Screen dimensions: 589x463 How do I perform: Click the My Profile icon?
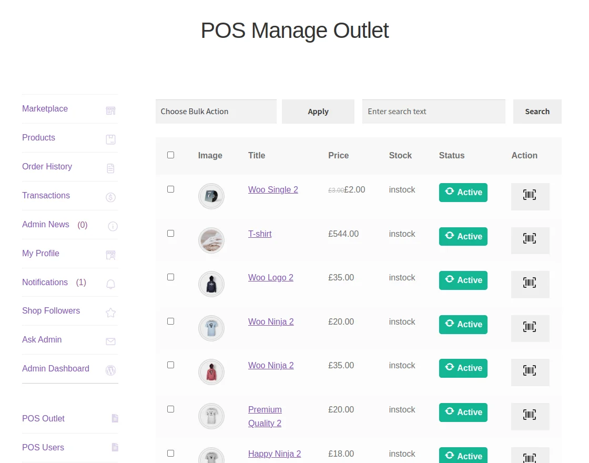(110, 255)
